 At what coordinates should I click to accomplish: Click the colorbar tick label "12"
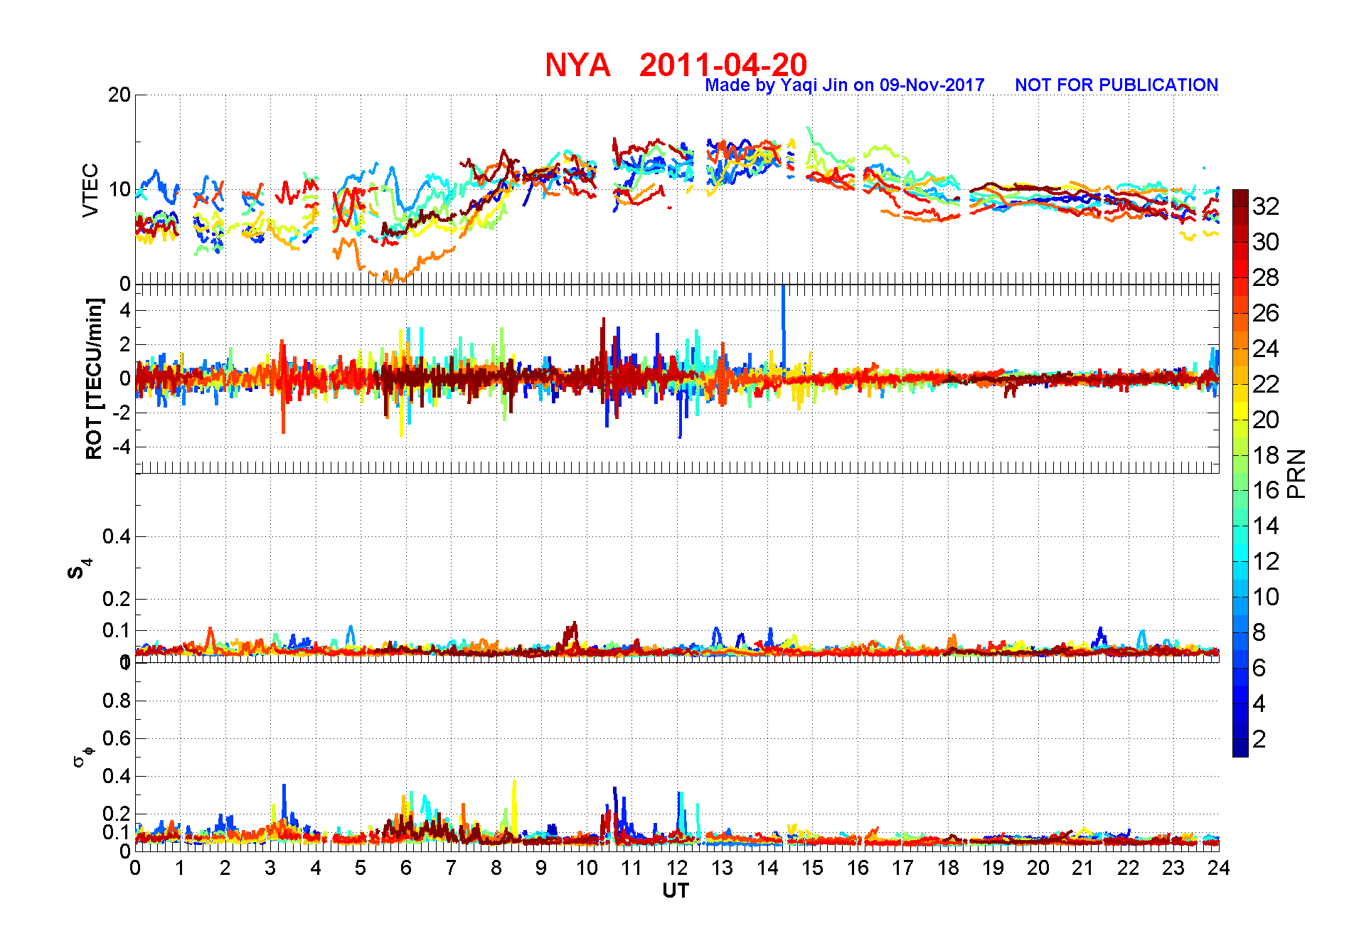(x=1266, y=561)
